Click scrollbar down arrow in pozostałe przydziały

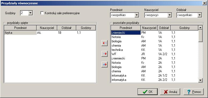[x=200, y=80]
